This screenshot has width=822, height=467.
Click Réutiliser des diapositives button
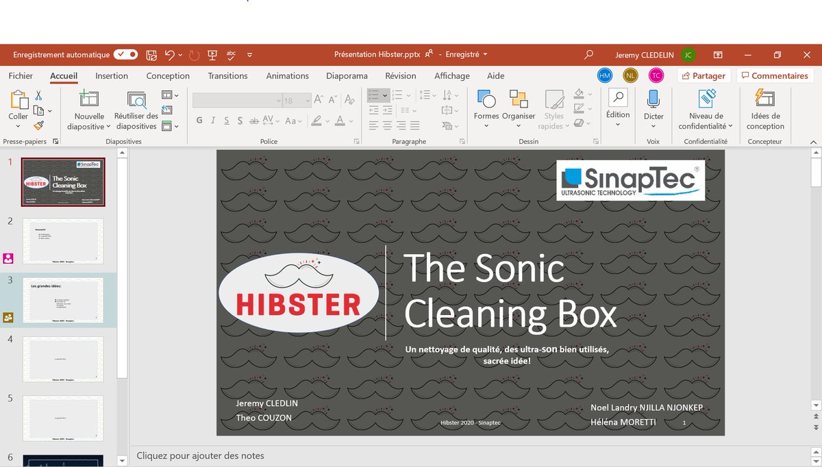click(x=136, y=111)
